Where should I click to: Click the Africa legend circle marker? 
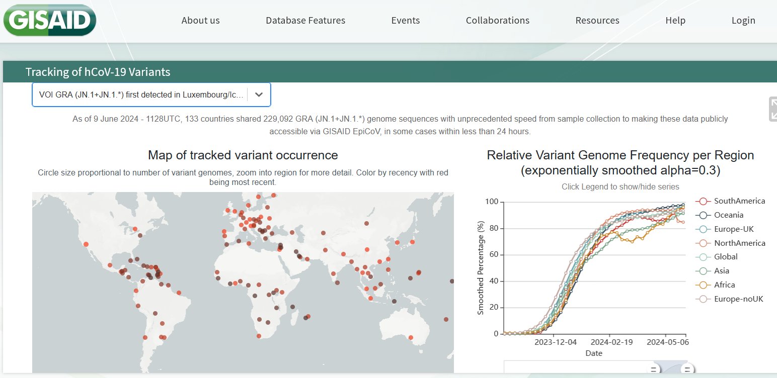pos(703,285)
